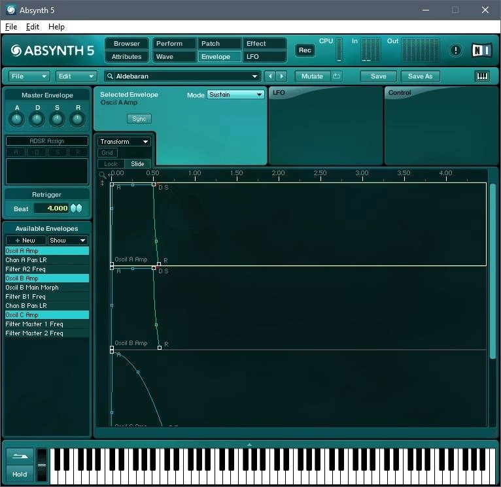Click the magnifier in the preset search field
Screen dimensions: 501x487
pos(110,76)
